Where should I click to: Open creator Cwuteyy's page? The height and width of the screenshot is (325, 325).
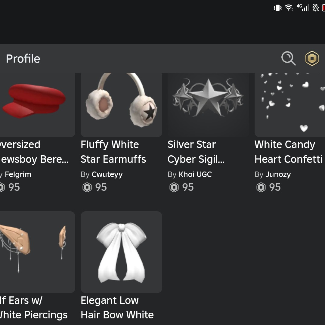click(x=107, y=175)
